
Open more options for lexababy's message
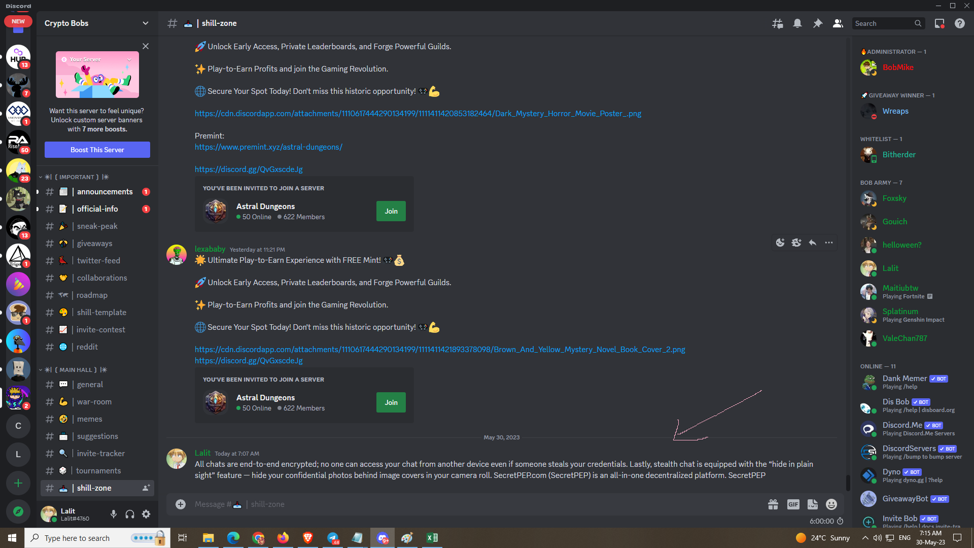pos(829,243)
